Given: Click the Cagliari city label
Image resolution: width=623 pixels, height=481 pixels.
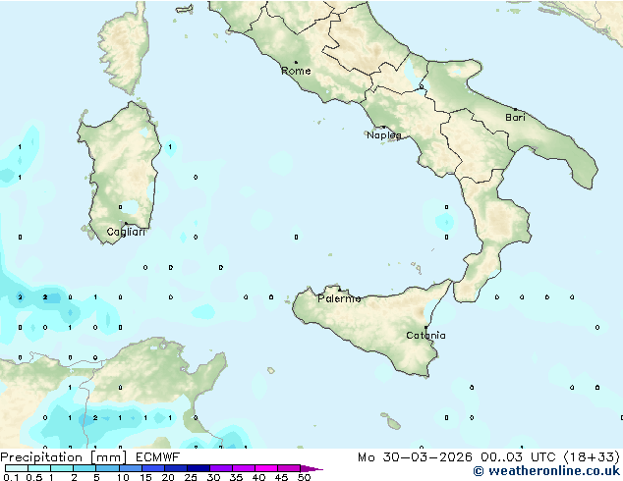Looking at the screenshot, I should [x=126, y=232].
